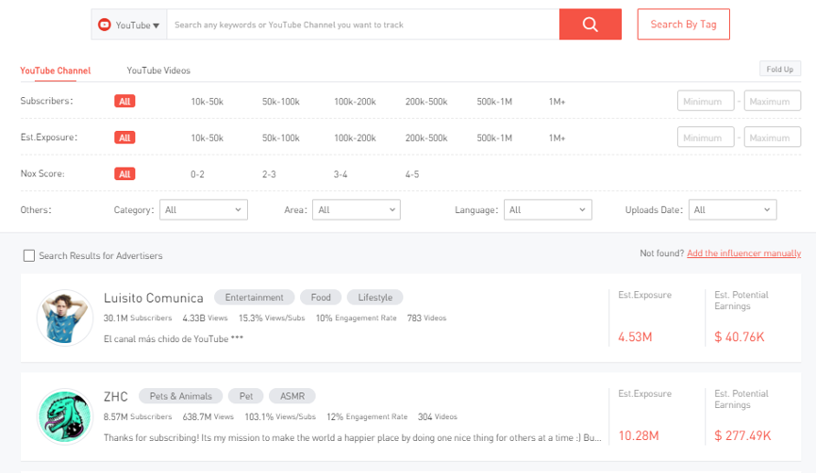The image size is (816, 473).
Task: Open ZHC's dinosaur profile picture
Action: click(x=64, y=416)
